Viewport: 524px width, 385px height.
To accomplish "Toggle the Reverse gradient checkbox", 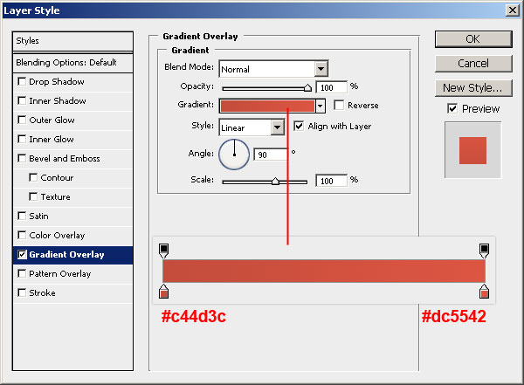I will coord(339,106).
